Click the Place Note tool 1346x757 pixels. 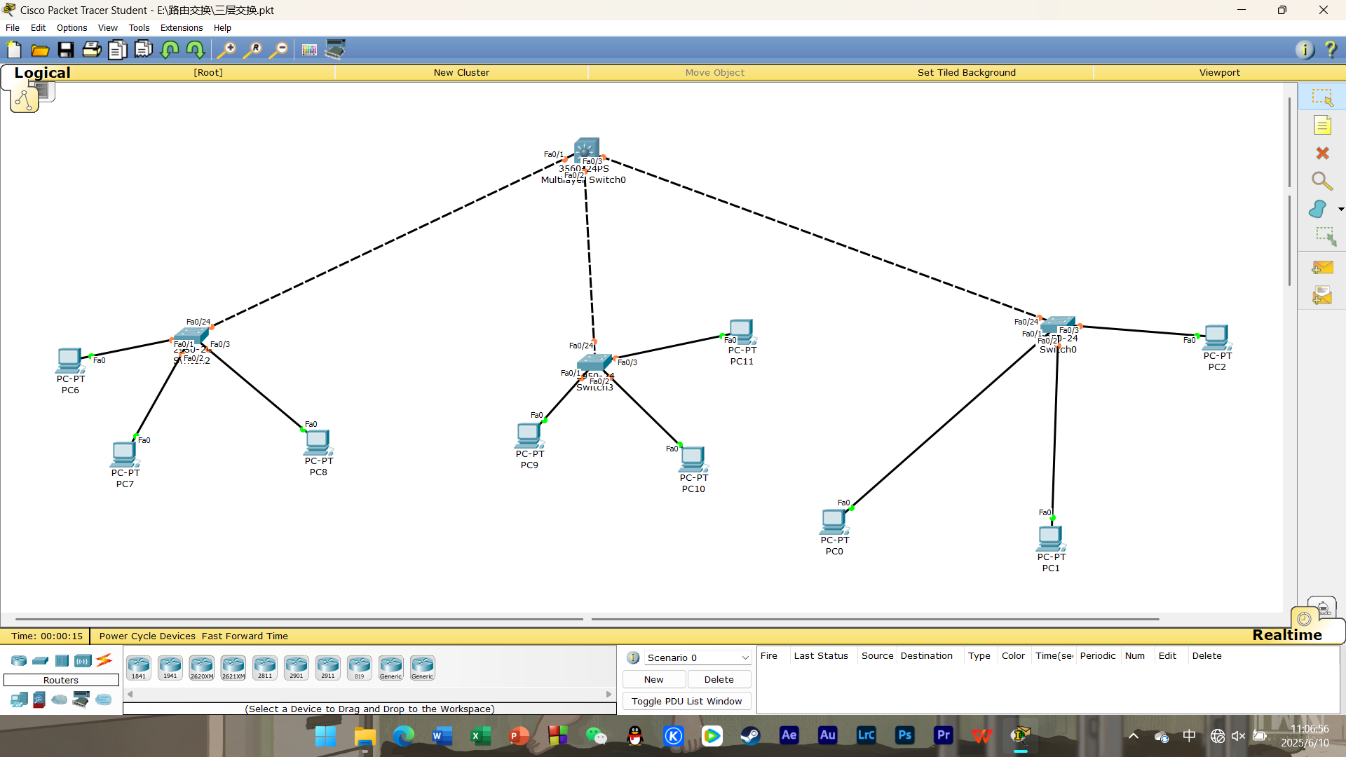point(1322,125)
